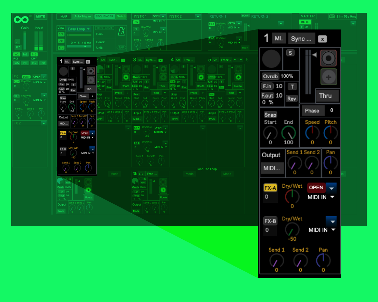This screenshot has height=302, width=378.
Task: Enable input In7
Action: (34, 63)
